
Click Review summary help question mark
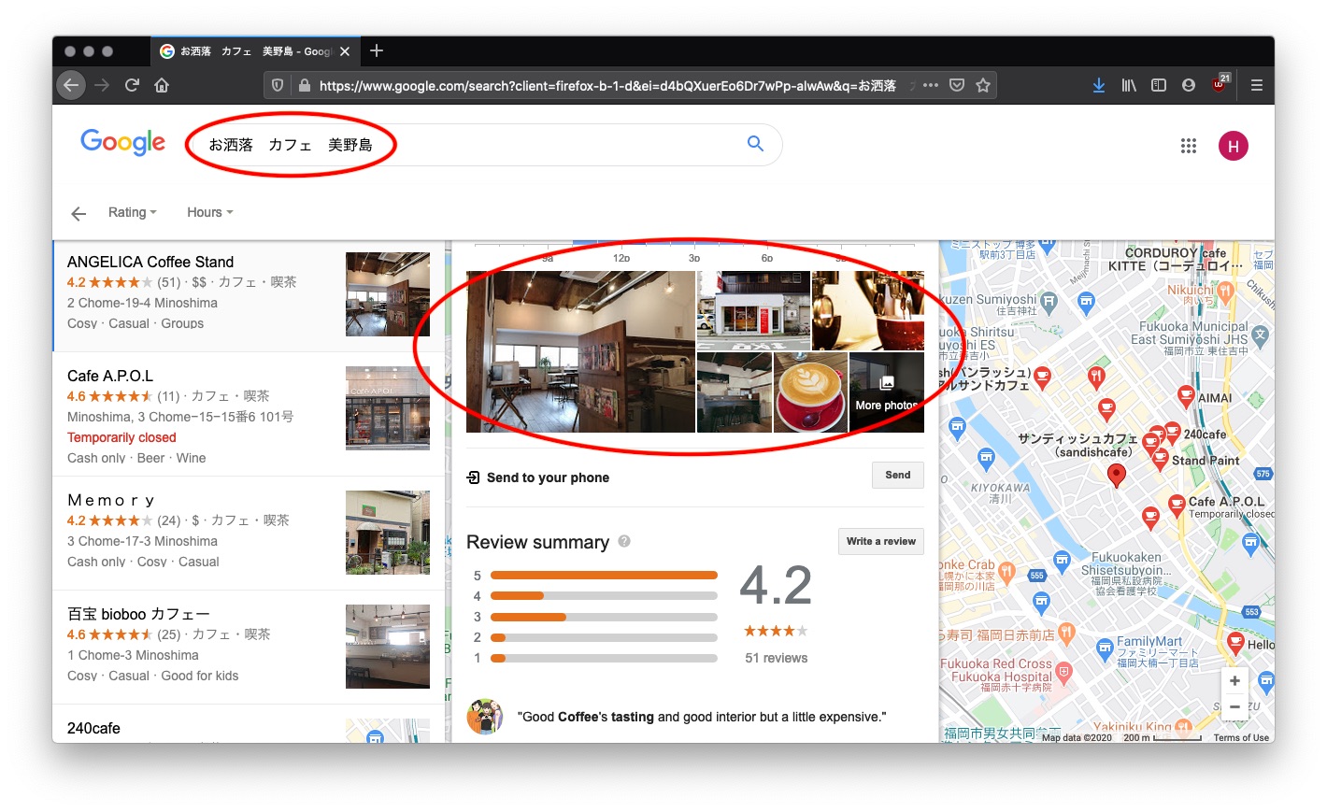[624, 541]
